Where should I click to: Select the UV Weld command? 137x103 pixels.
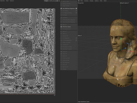coord(69,15)
